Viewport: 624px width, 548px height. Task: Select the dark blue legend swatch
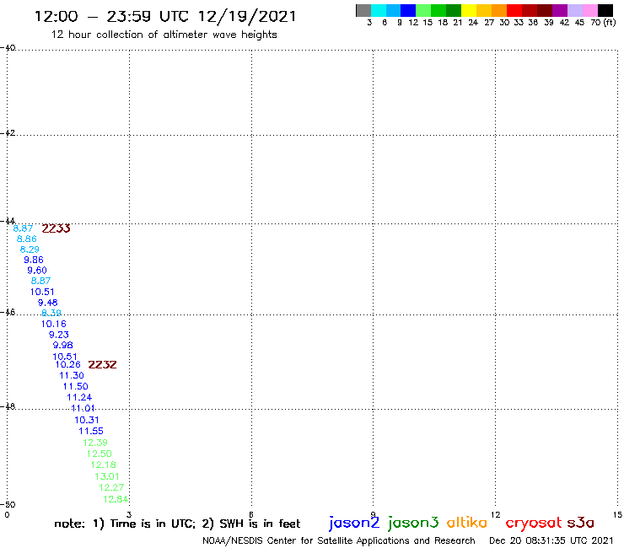click(x=408, y=10)
